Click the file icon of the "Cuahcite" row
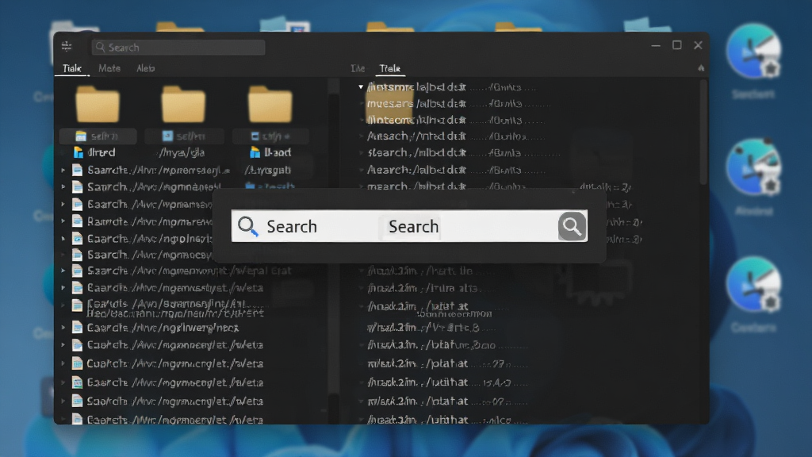The image size is (812, 457). pos(77,363)
